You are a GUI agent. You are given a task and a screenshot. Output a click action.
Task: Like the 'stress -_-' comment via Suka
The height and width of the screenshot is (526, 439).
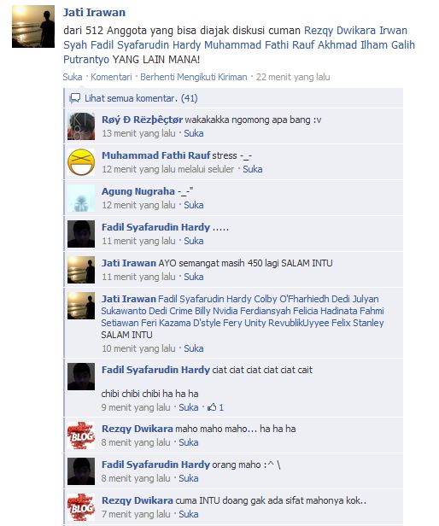click(x=253, y=169)
